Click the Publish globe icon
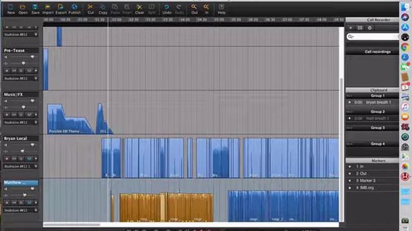The width and height of the screenshot is (412, 231). pyautogui.click(x=75, y=7)
